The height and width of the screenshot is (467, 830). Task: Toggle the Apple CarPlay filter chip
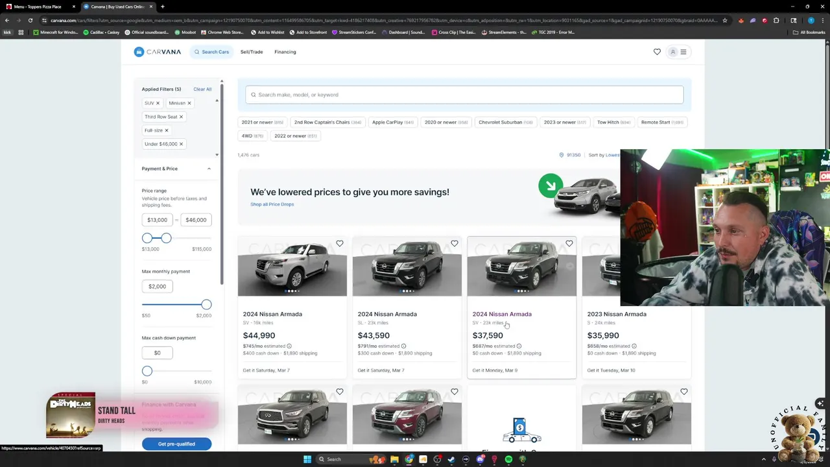[393, 122]
